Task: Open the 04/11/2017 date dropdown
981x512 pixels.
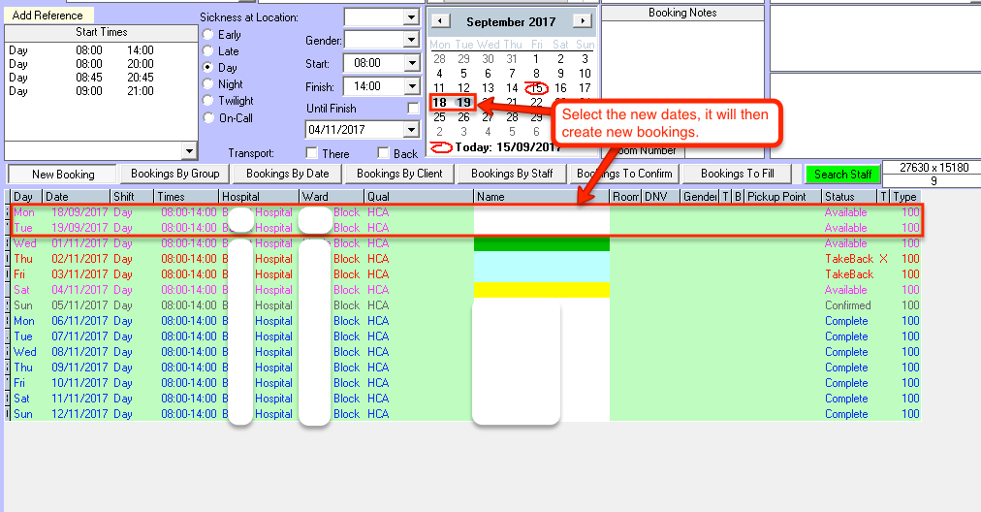Action: pos(411,130)
